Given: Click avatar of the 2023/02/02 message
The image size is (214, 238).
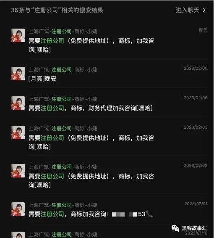Looking at the screenshot, I should (18, 171).
